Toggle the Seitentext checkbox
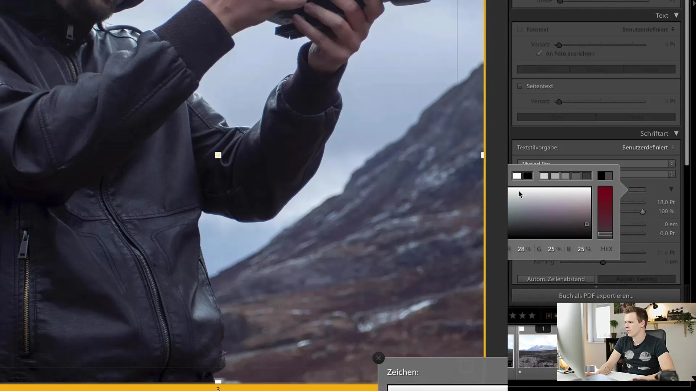The width and height of the screenshot is (696, 391). (x=519, y=86)
